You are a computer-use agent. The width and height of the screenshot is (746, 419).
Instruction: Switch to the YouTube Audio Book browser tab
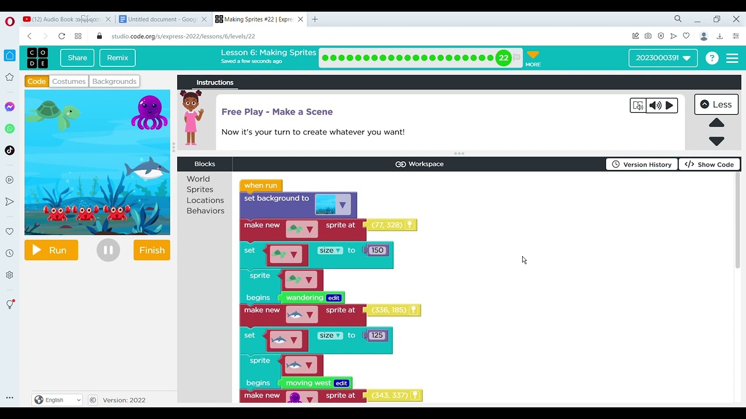point(66,19)
